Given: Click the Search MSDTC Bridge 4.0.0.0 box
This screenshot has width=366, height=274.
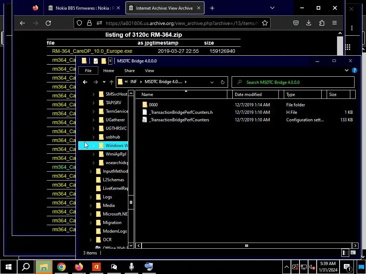Looking at the screenshot, I should [x=293, y=82].
